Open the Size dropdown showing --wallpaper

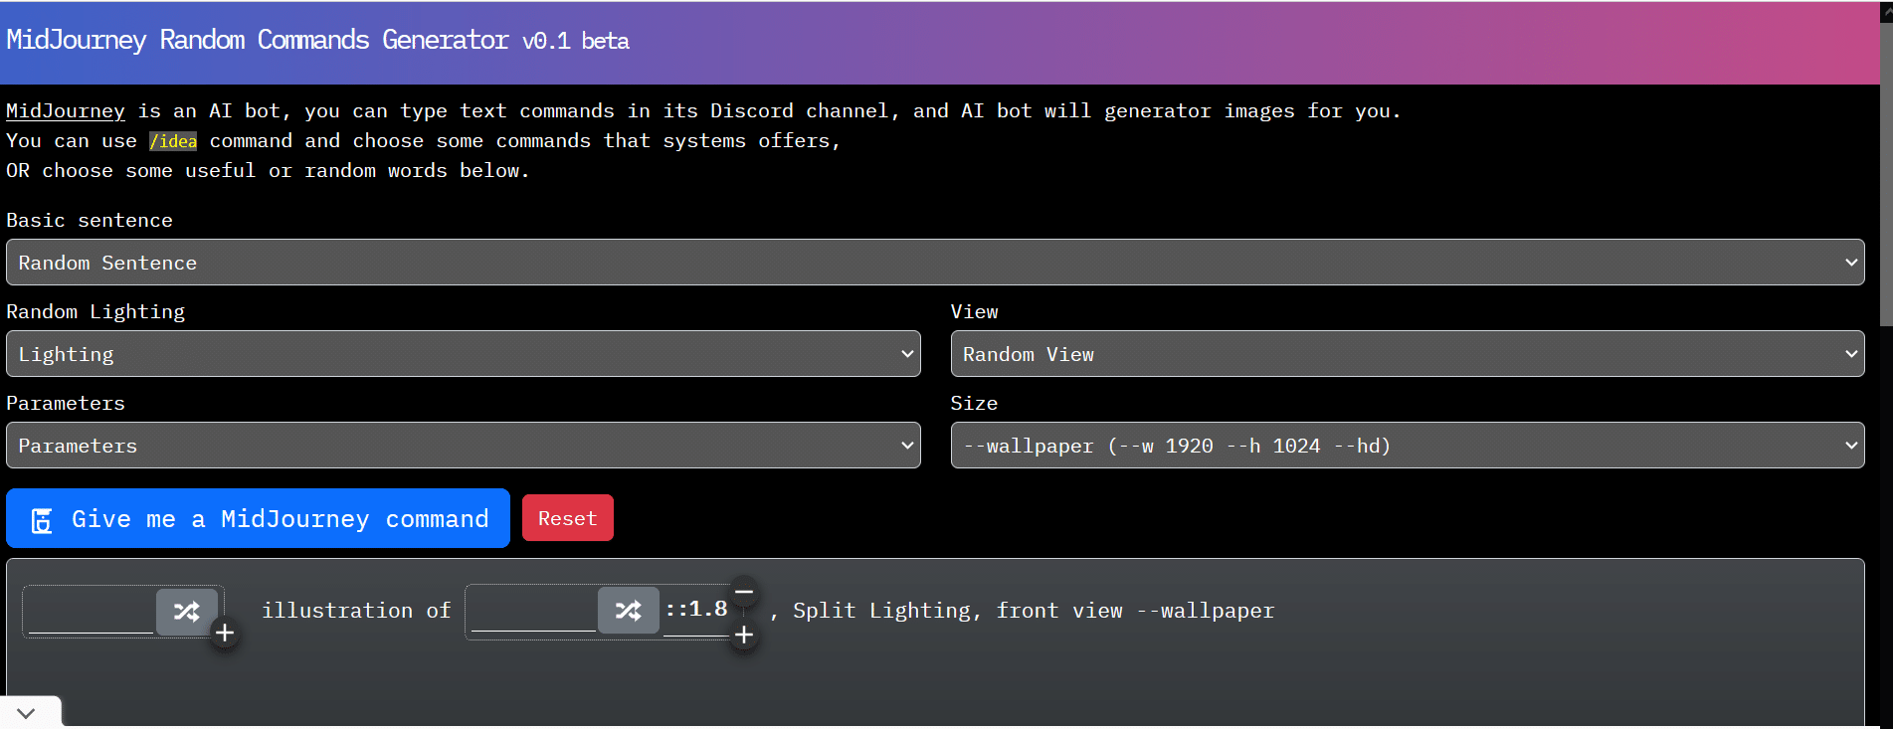[1408, 446]
